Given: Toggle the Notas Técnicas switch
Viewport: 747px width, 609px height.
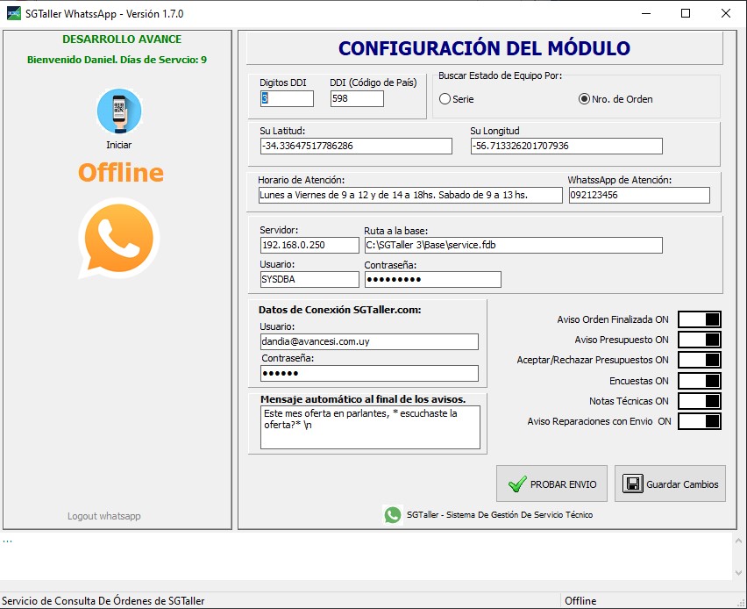Looking at the screenshot, I should [x=700, y=401].
